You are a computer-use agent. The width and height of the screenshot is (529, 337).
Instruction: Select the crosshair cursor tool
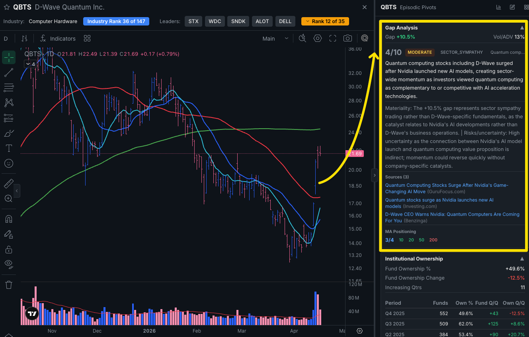pyautogui.click(x=8, y=57)
